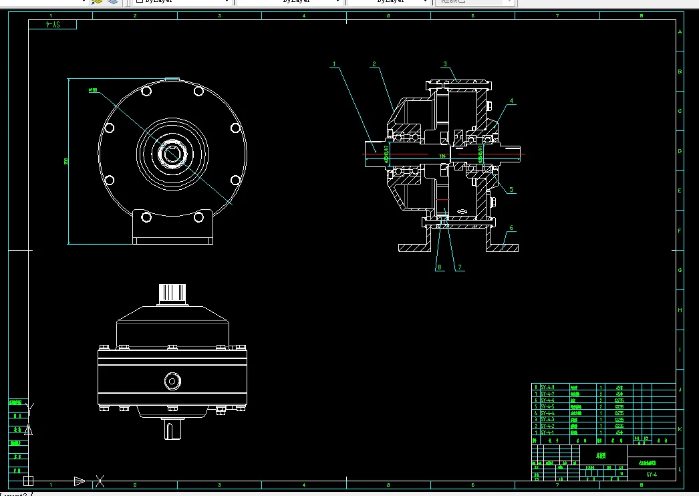Select part number SY-4-8 in parts list
The width and height of the screenshot is (699, 496).
(547, 388)
